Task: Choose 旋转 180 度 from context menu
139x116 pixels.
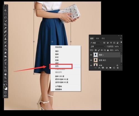Action: [x=60, y=76]
